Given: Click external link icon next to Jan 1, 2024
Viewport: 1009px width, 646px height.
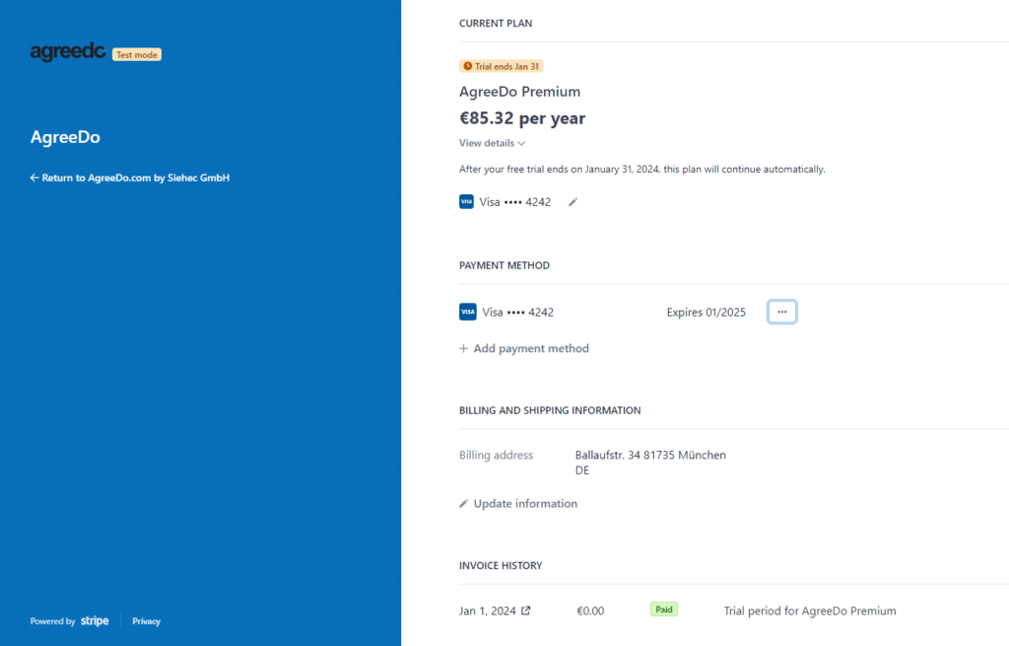Looking at the screenshot, I should tap(526, 610).
